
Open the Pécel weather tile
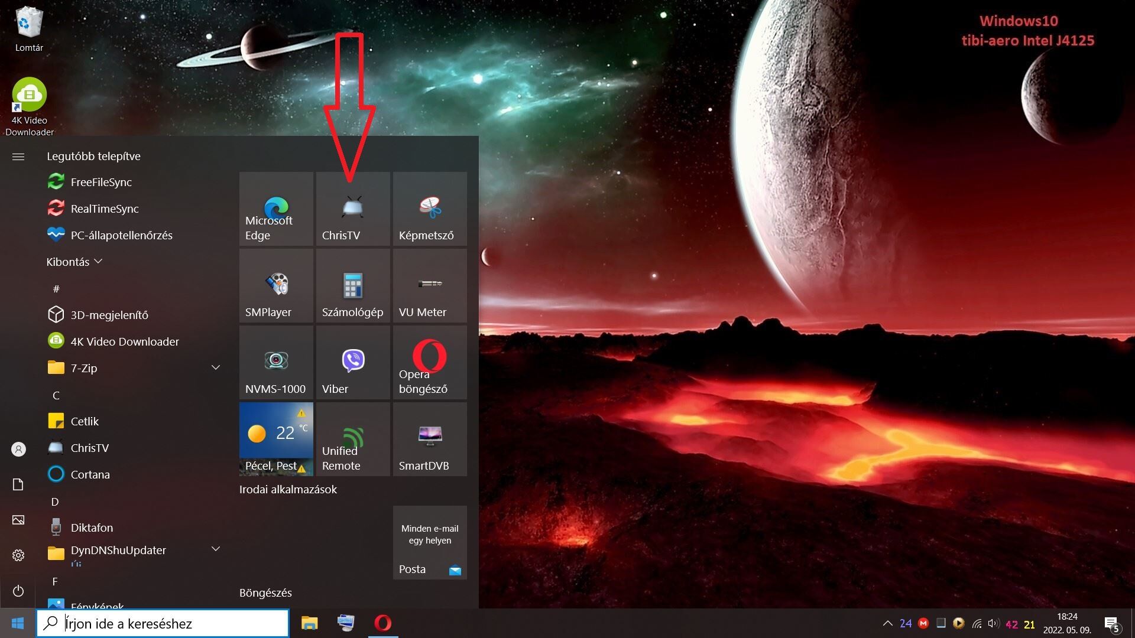pyautogui.click(x=276, y=439)
